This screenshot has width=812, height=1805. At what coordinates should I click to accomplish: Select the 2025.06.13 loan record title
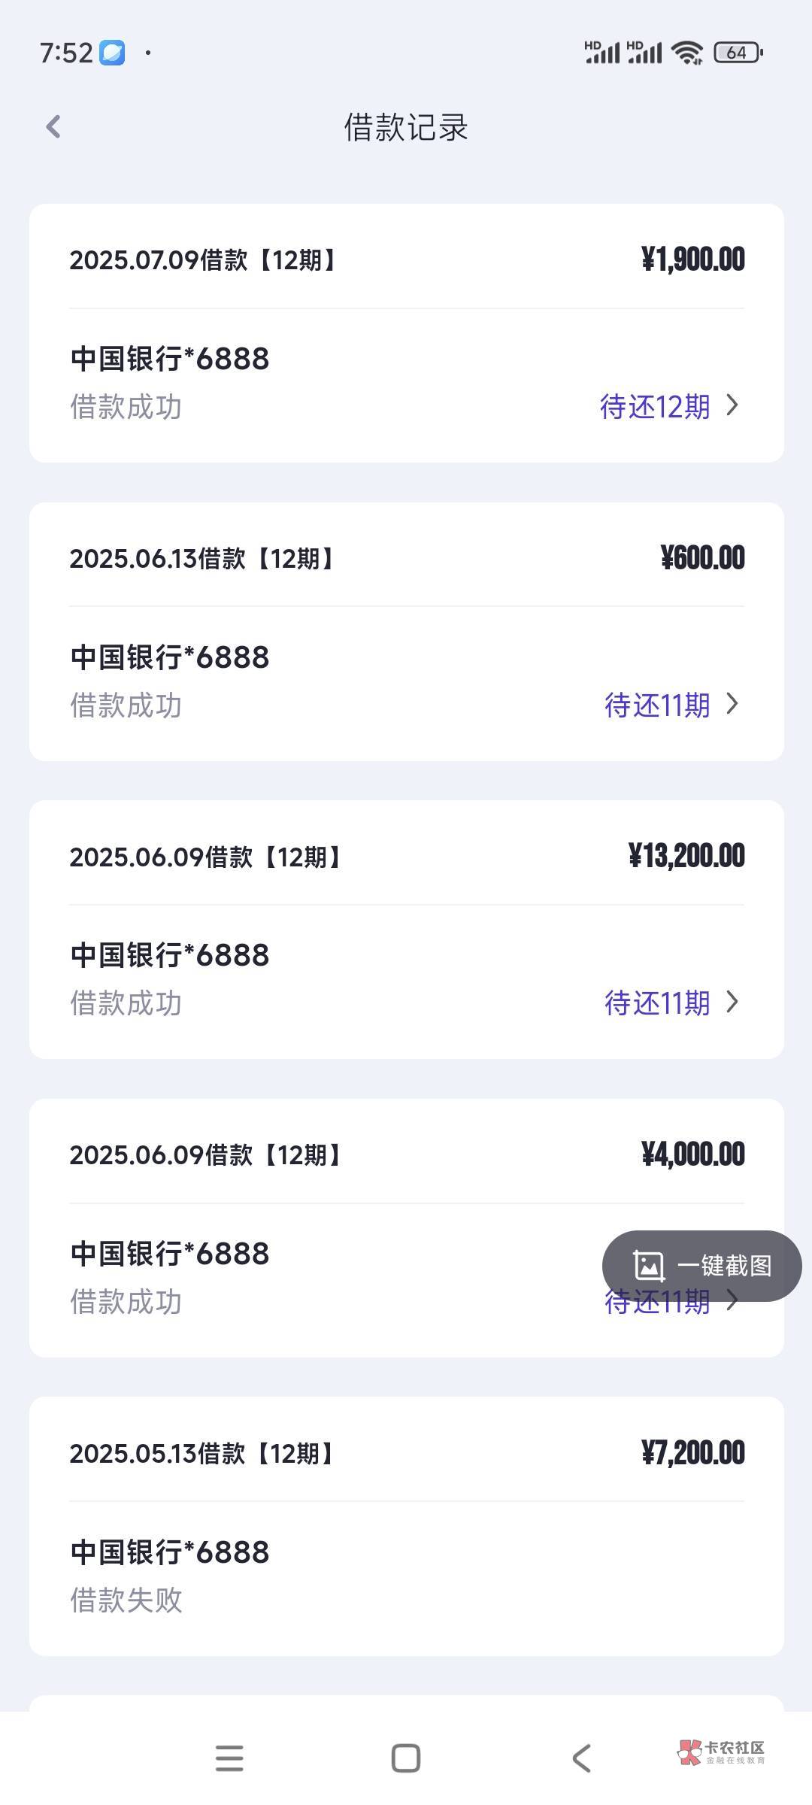201,559
